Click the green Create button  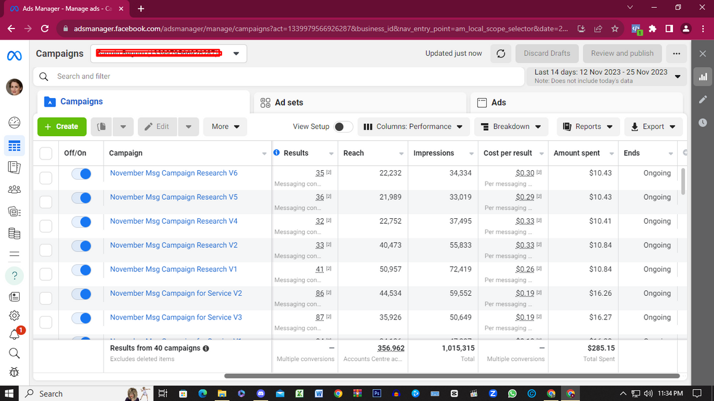62,127
